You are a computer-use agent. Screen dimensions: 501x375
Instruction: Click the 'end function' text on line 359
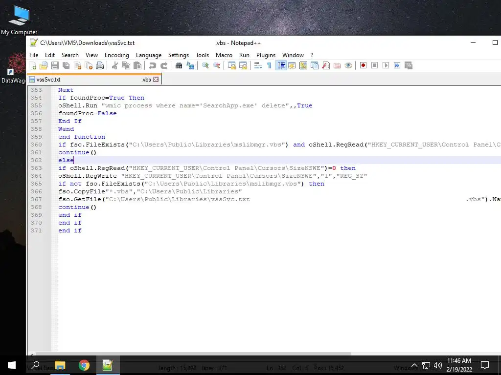82,137
